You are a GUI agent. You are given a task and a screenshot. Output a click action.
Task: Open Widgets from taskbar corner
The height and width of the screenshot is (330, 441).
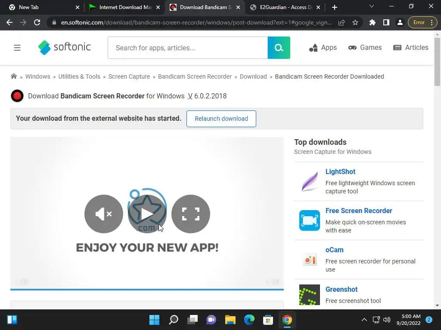click(12, 320)
